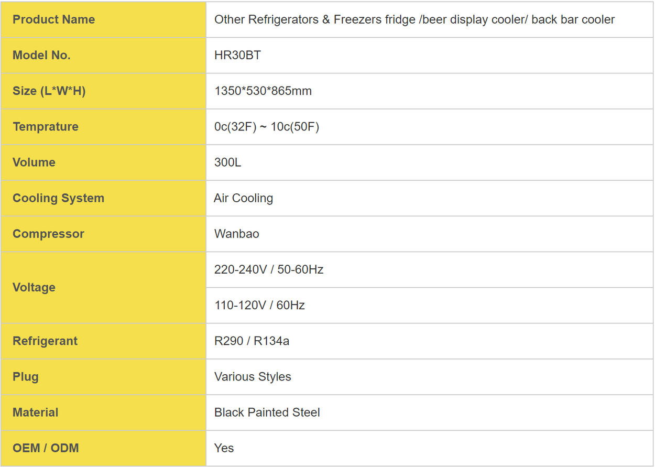The width and height of the screenshot is (655, 467).
Task: Select the HR30BT model number value
Action: (x=237, y=55)
